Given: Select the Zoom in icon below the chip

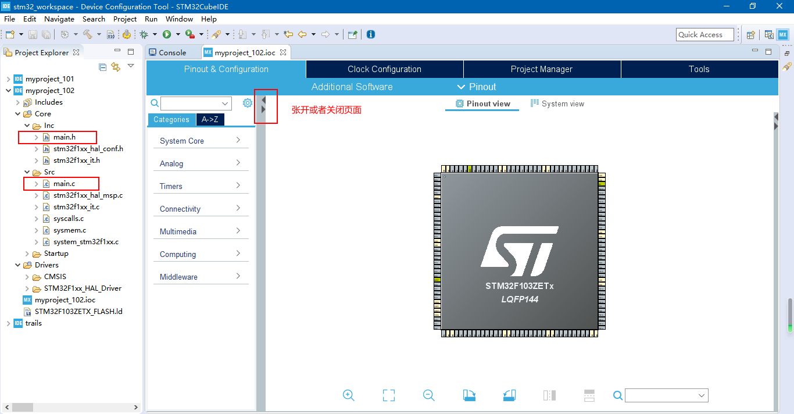Looking at the screenshot, I should [349, 395].
